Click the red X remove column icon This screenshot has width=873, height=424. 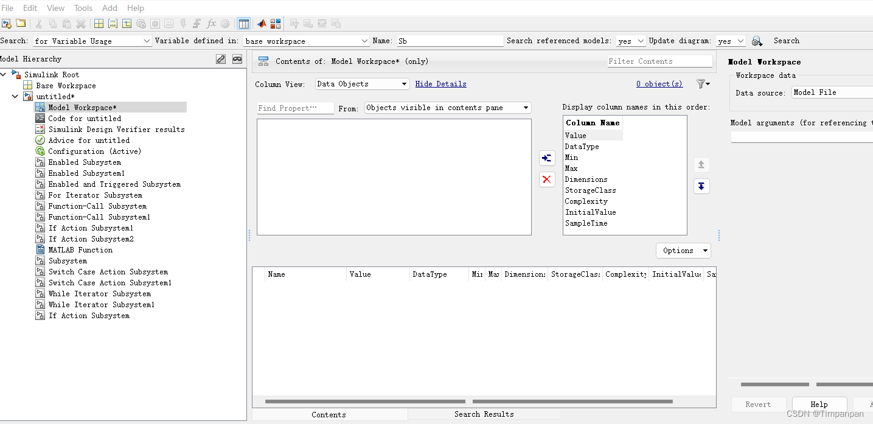[546, 179]
